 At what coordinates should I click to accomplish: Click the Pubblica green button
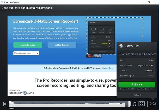coord(137,85)
